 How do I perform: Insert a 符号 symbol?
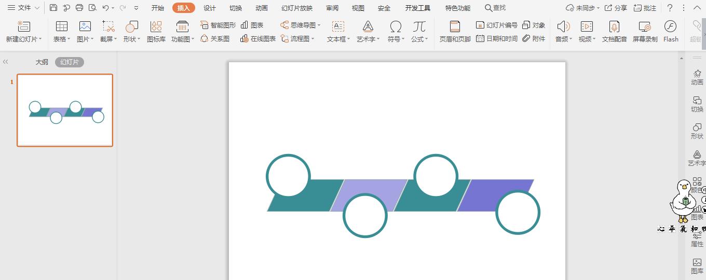pyautogui.click(x=396, y=32)
